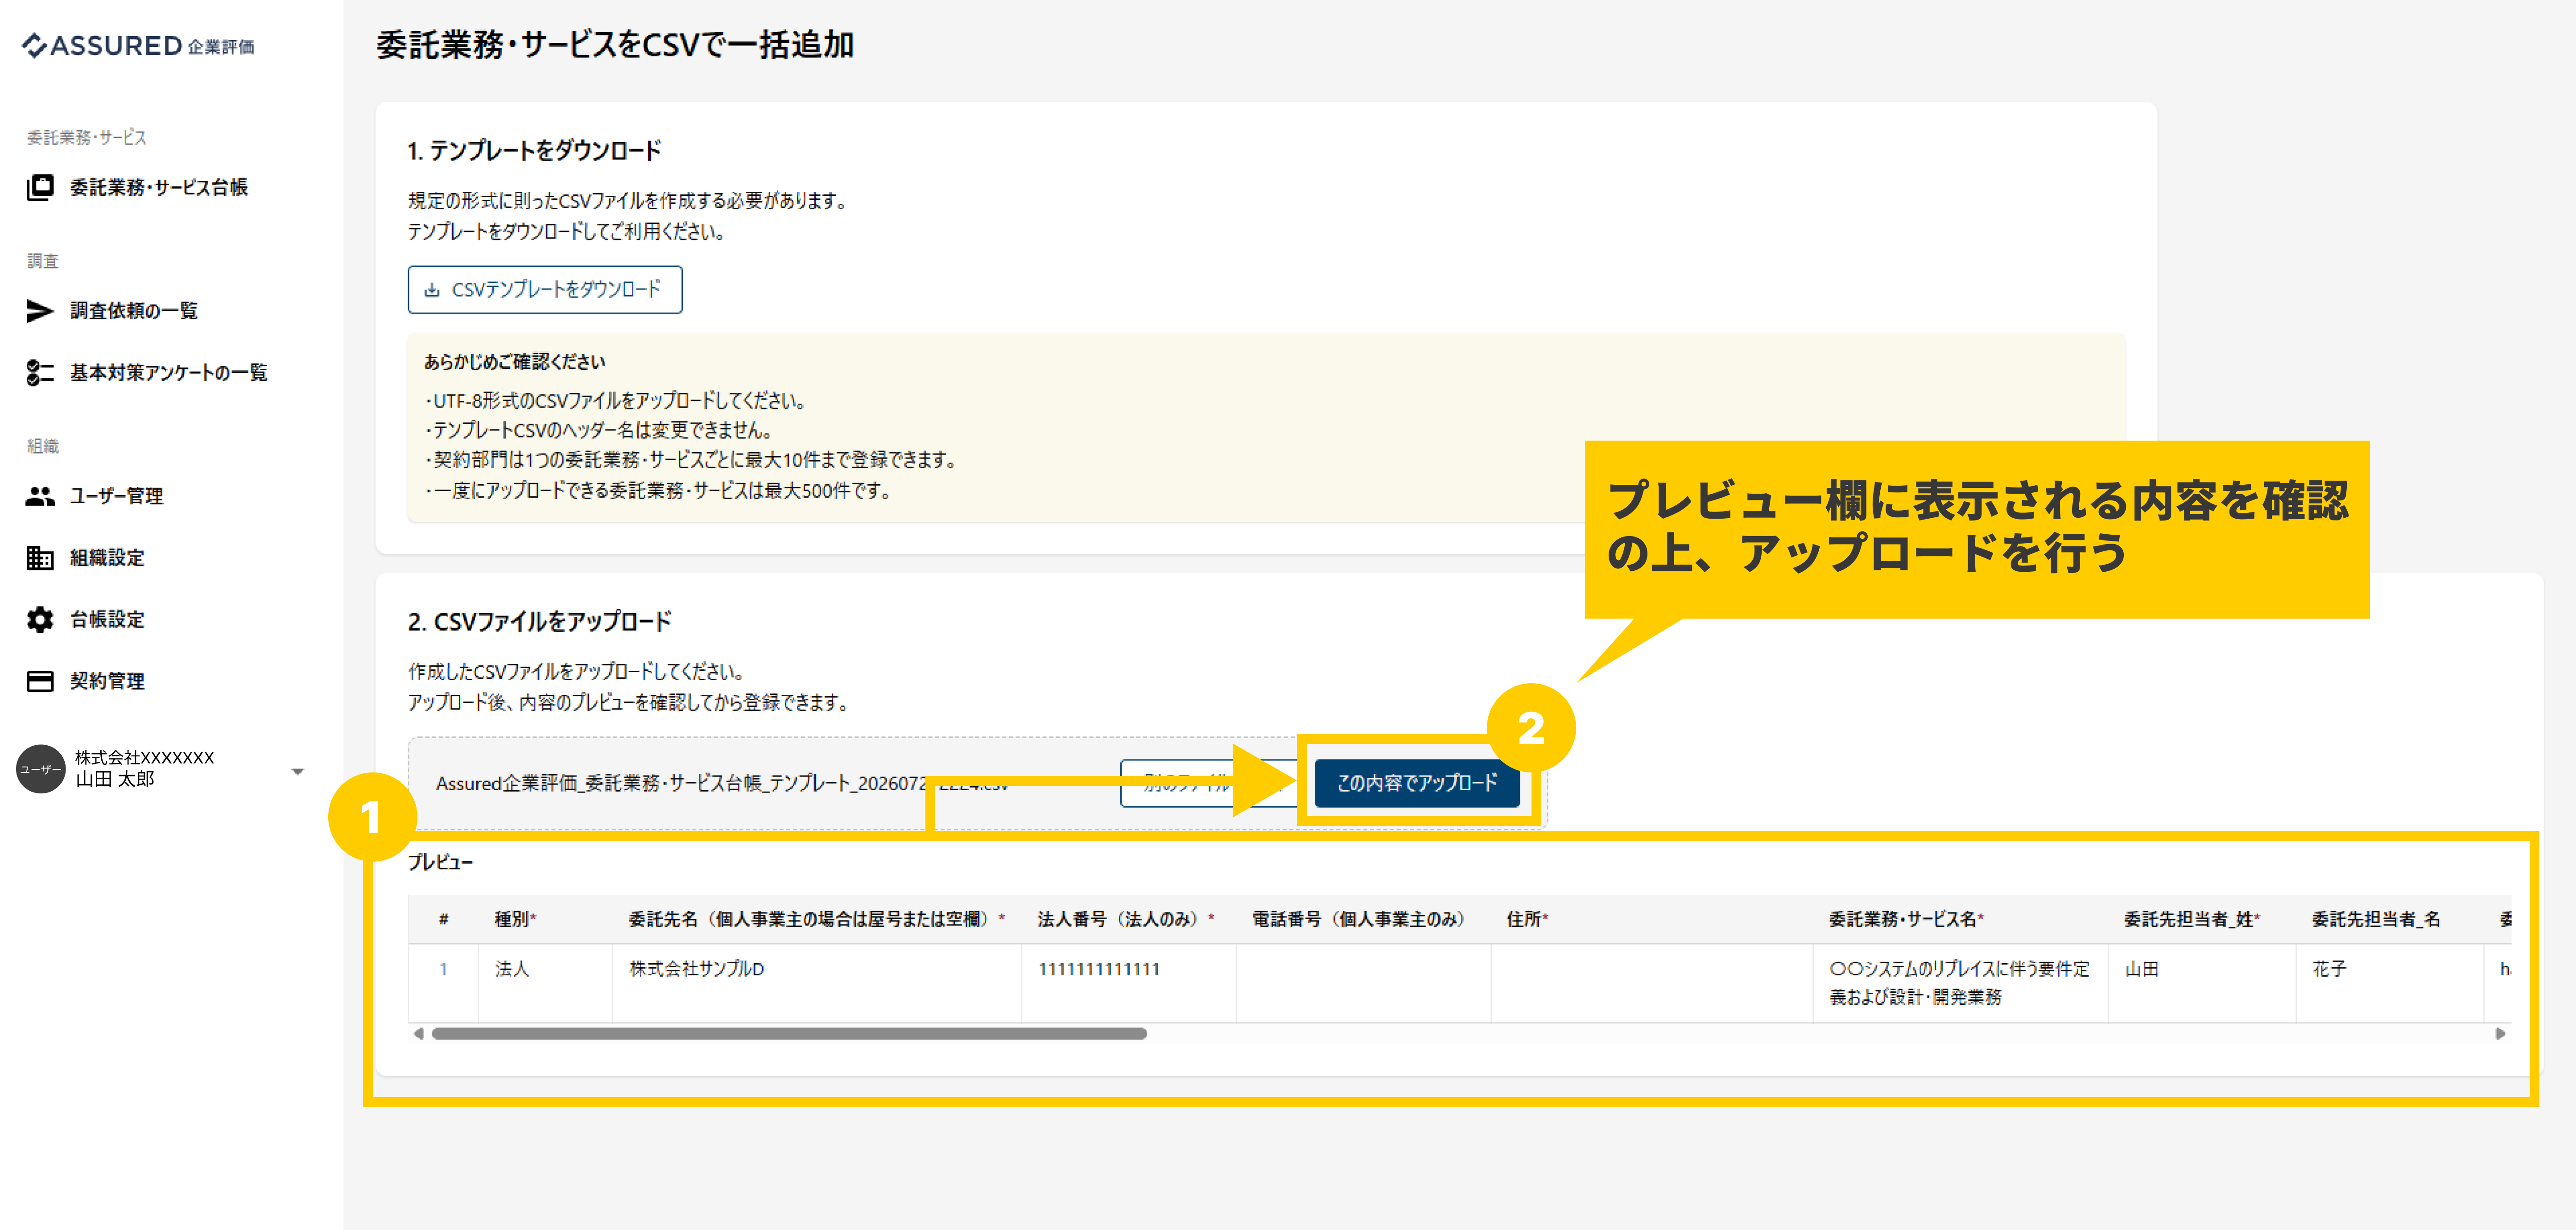Go to 組織設定 in the sidebar
The image size is (2576, 1230).
pyautogui.click(x=107, y=558)
